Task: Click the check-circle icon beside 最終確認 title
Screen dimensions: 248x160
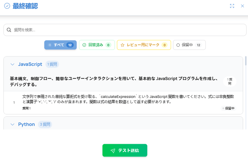Action: pyautogui.click(x=7, y=6)
